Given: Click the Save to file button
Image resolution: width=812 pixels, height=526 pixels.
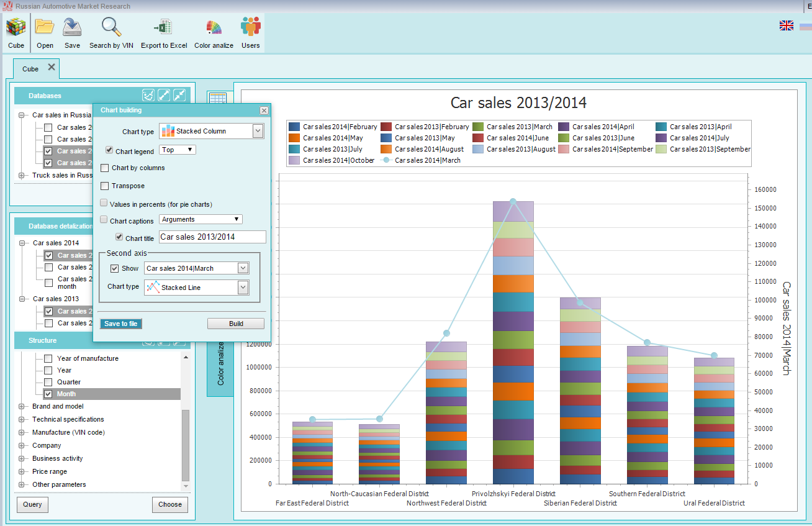Looking at the screenshot, I should [x=121, y=324].
